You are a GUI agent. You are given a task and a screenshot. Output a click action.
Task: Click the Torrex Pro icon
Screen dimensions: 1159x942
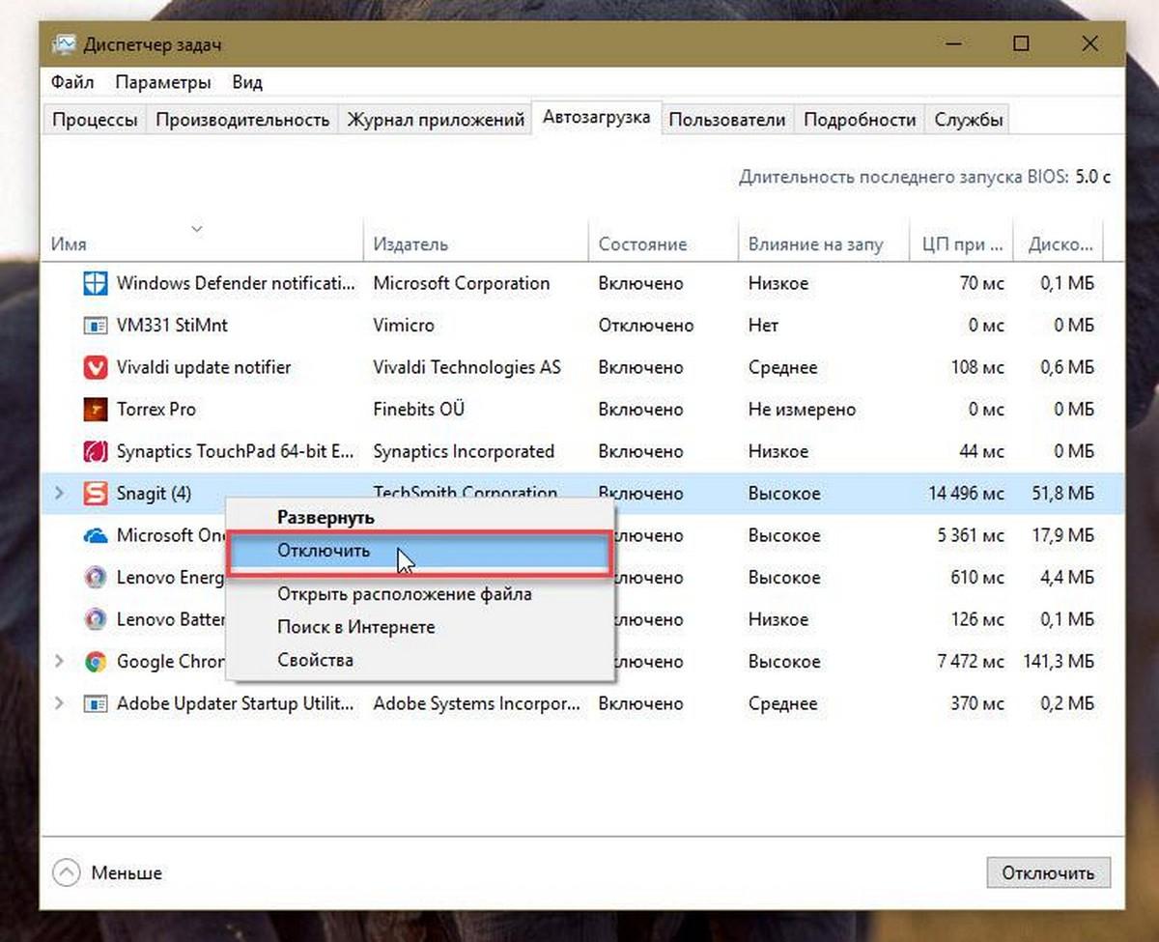(95, 410)
